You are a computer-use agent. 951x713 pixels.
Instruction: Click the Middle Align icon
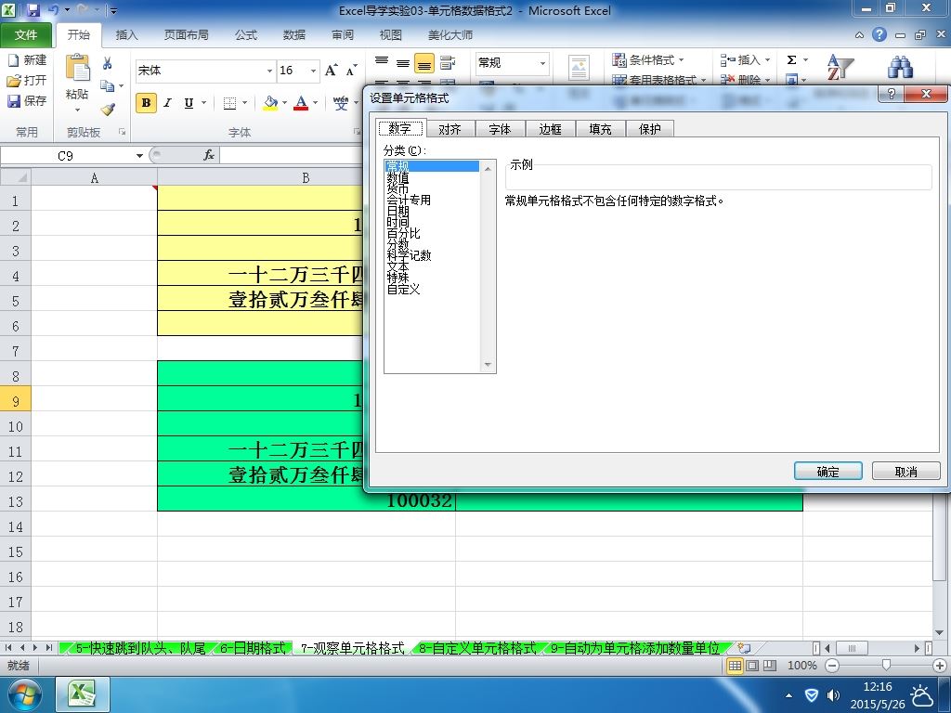[x=403, y=62]
